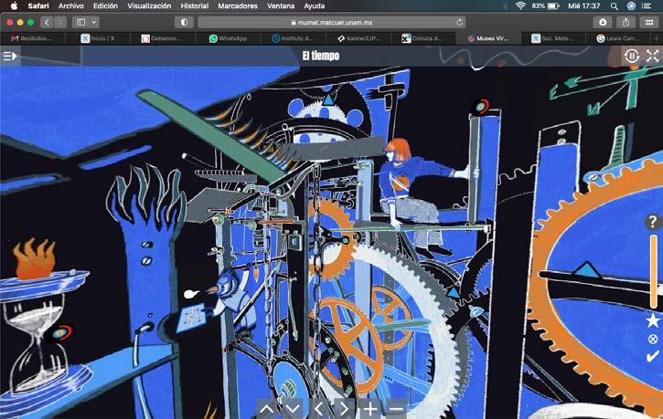Image resolution: width=663 pixels, height=419 pixels.
Task: Open the Ayuda menu
Action: (315, 5)
